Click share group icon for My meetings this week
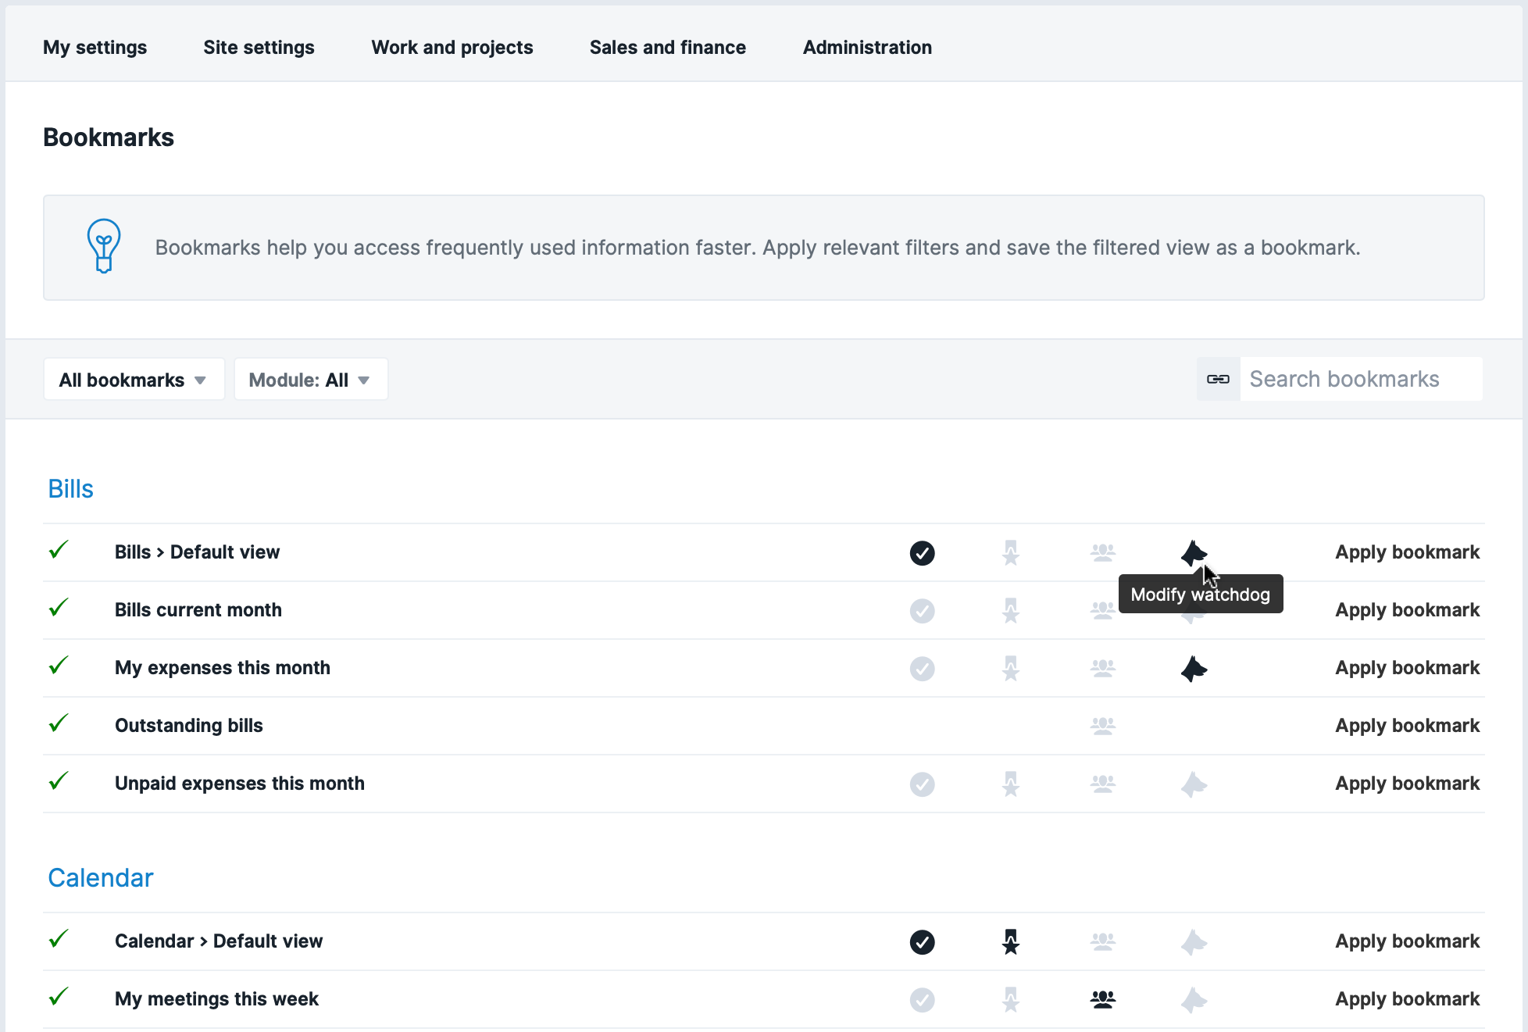 click(1102, 999)
